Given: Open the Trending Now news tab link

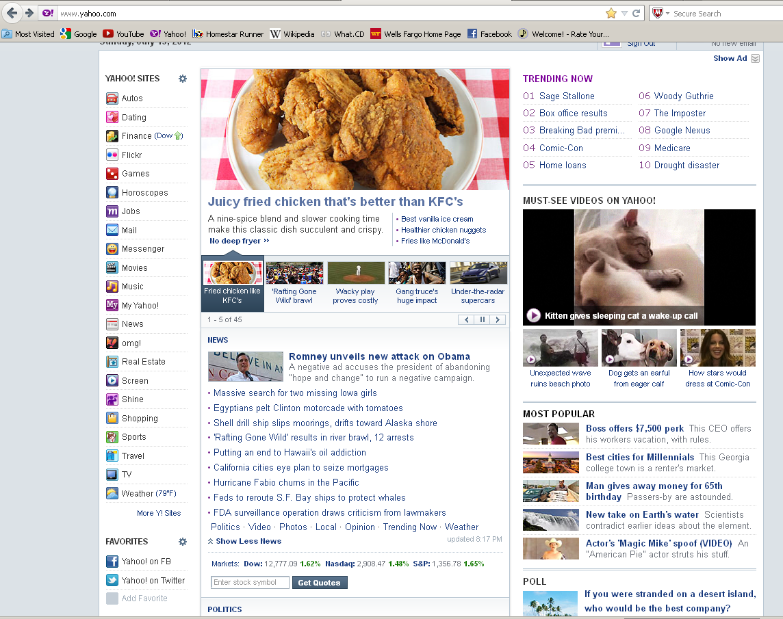Looking at the screenshot, I should tap(410, 527).
